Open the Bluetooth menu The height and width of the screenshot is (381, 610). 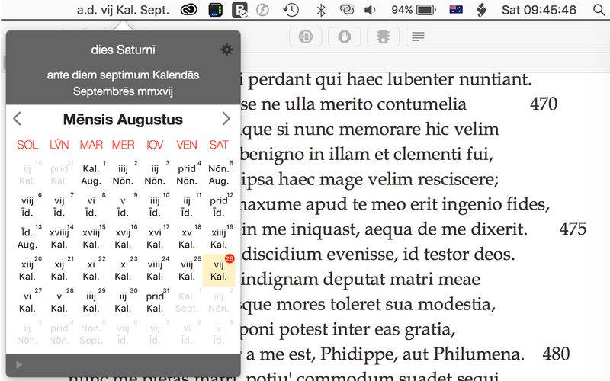pyautogui.click(x=321, y=10)
